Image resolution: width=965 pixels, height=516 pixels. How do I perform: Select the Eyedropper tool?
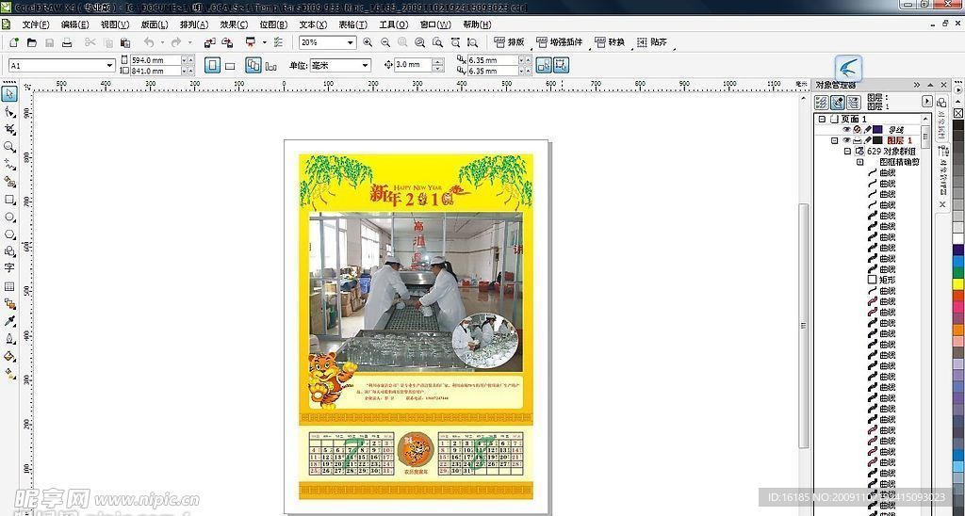(x=9, y=321)
